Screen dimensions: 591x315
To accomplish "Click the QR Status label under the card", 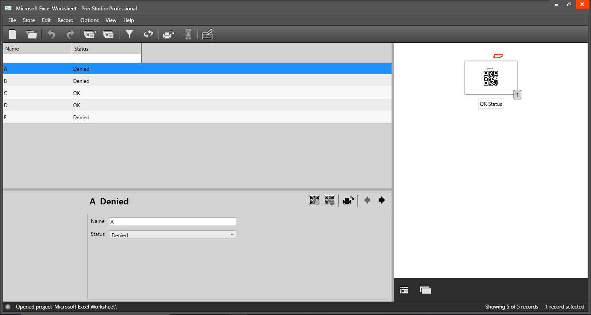I will 491,103.
